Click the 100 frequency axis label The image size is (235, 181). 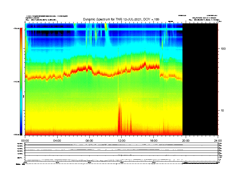[223, 49]
